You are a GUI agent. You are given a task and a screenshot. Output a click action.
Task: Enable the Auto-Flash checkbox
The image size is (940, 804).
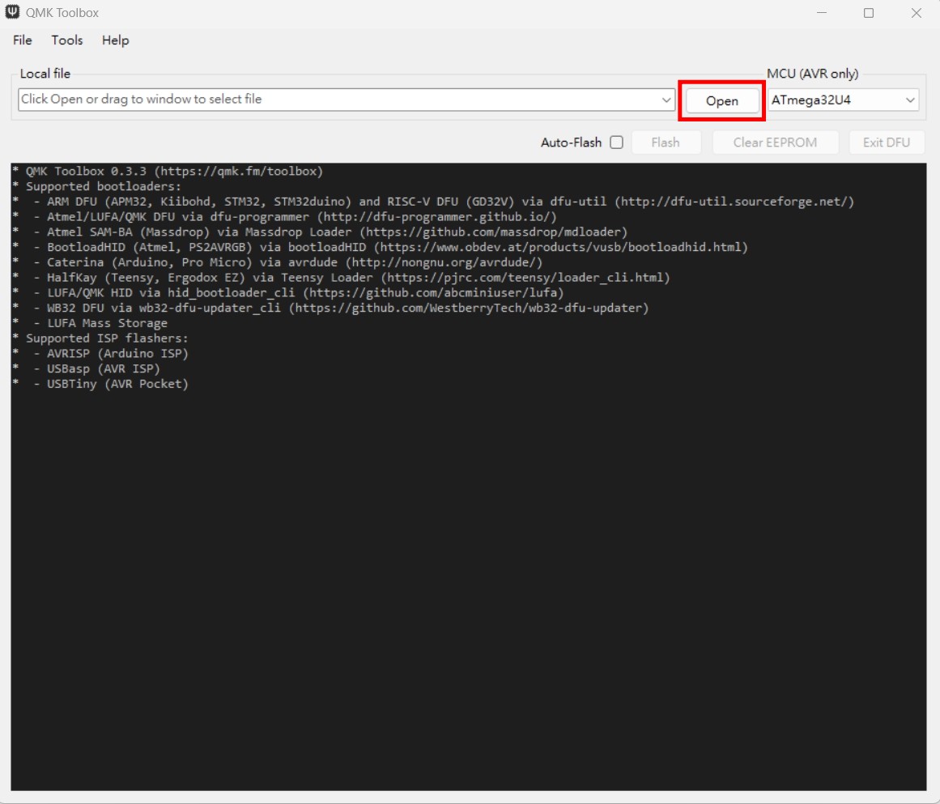click(616, 143)
